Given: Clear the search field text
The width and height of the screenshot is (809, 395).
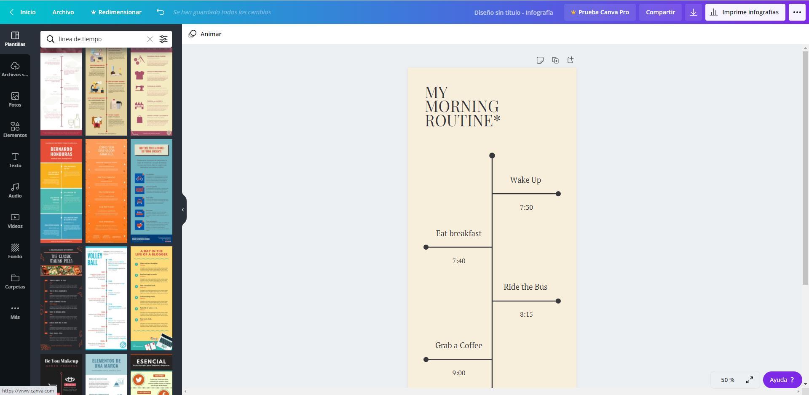Looking at the screenshot, I should tap(150, 39).
